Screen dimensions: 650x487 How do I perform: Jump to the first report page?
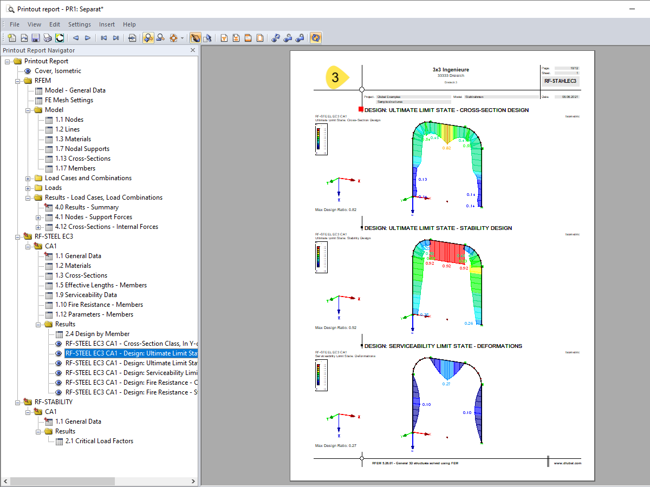(x=103, y=37)
